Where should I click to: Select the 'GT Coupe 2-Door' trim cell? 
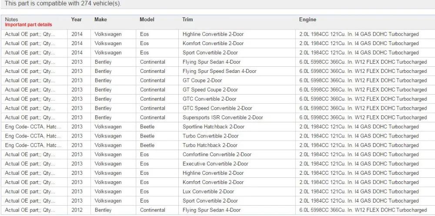202,81
